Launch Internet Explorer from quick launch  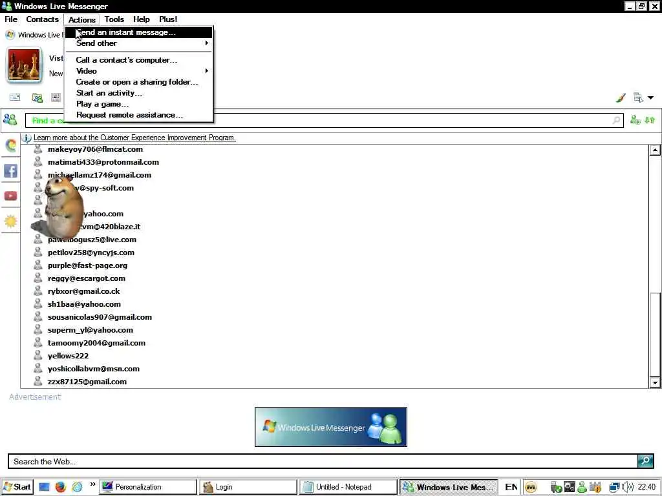[77, 487]
